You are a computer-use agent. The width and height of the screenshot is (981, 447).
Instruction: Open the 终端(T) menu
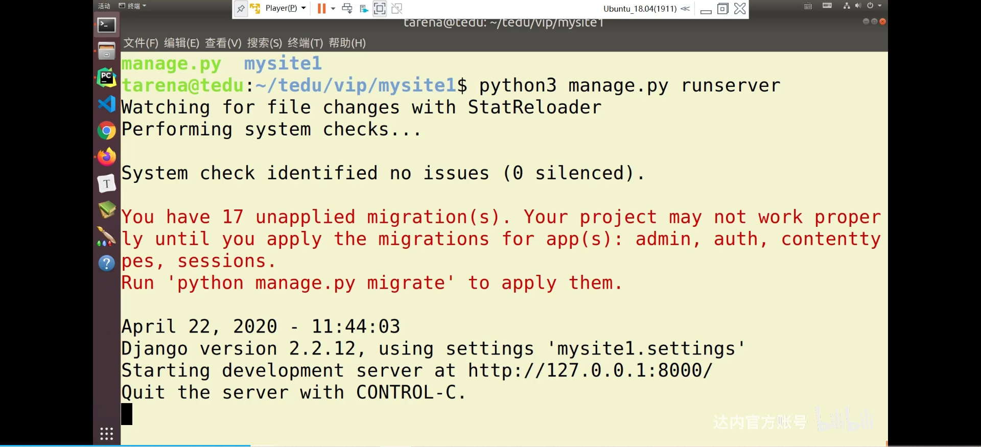coord(305,43)
